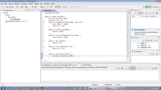The height and width of the screenshot is (90, 161).
Task: Click the New file wizard icon
Action: click(3, 7)
